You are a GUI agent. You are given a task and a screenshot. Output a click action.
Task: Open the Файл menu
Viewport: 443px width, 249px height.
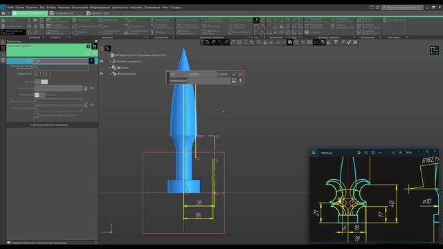(10, 8)
